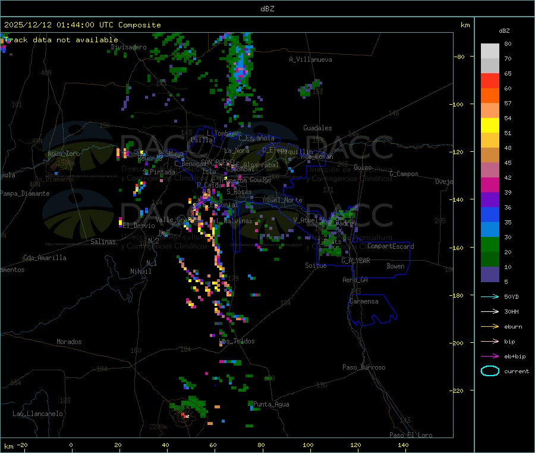Screen dimensions: 535x453
Task: Click the Carmensa map label
Action: click(x=364, y=302)
